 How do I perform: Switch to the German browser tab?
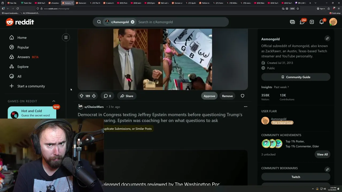[177, 3]
